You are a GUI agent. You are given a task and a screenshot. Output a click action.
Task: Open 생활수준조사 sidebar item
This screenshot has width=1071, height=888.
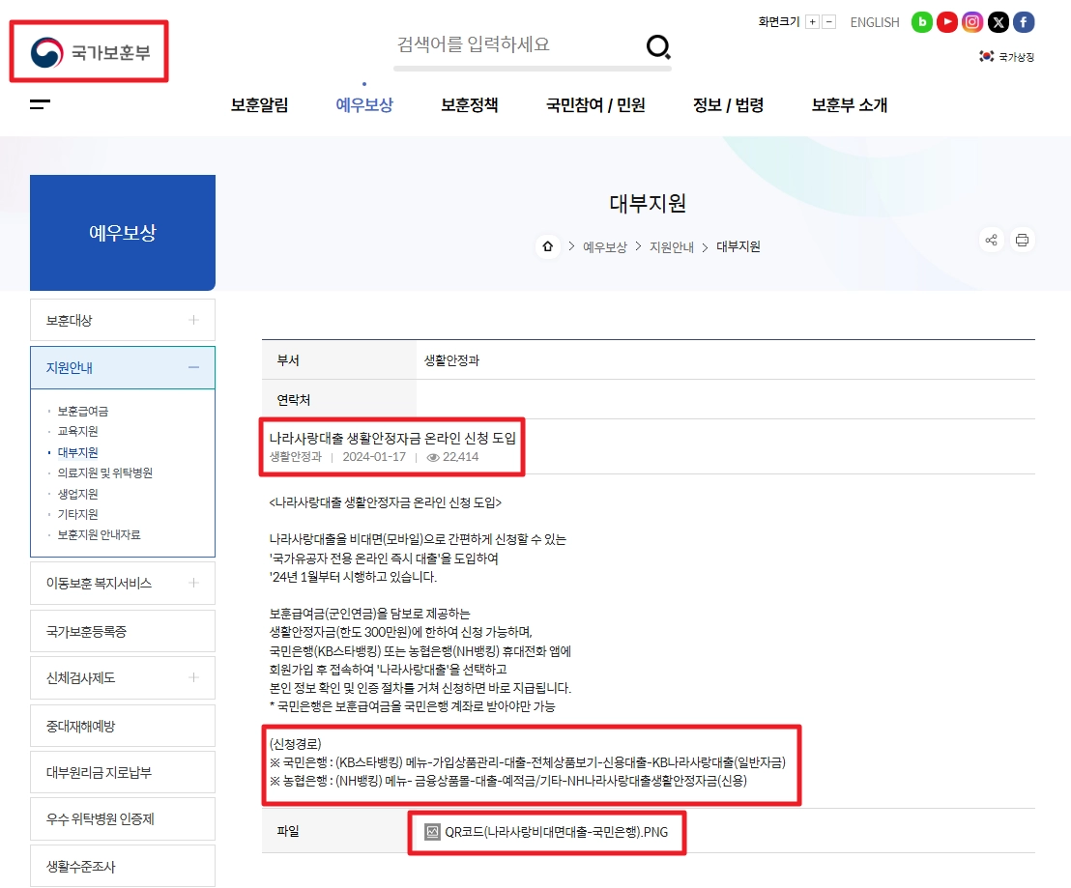coord(123,866)
